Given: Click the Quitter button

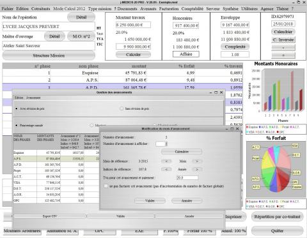Looking at the screenshot, I should tap(277, 230).
